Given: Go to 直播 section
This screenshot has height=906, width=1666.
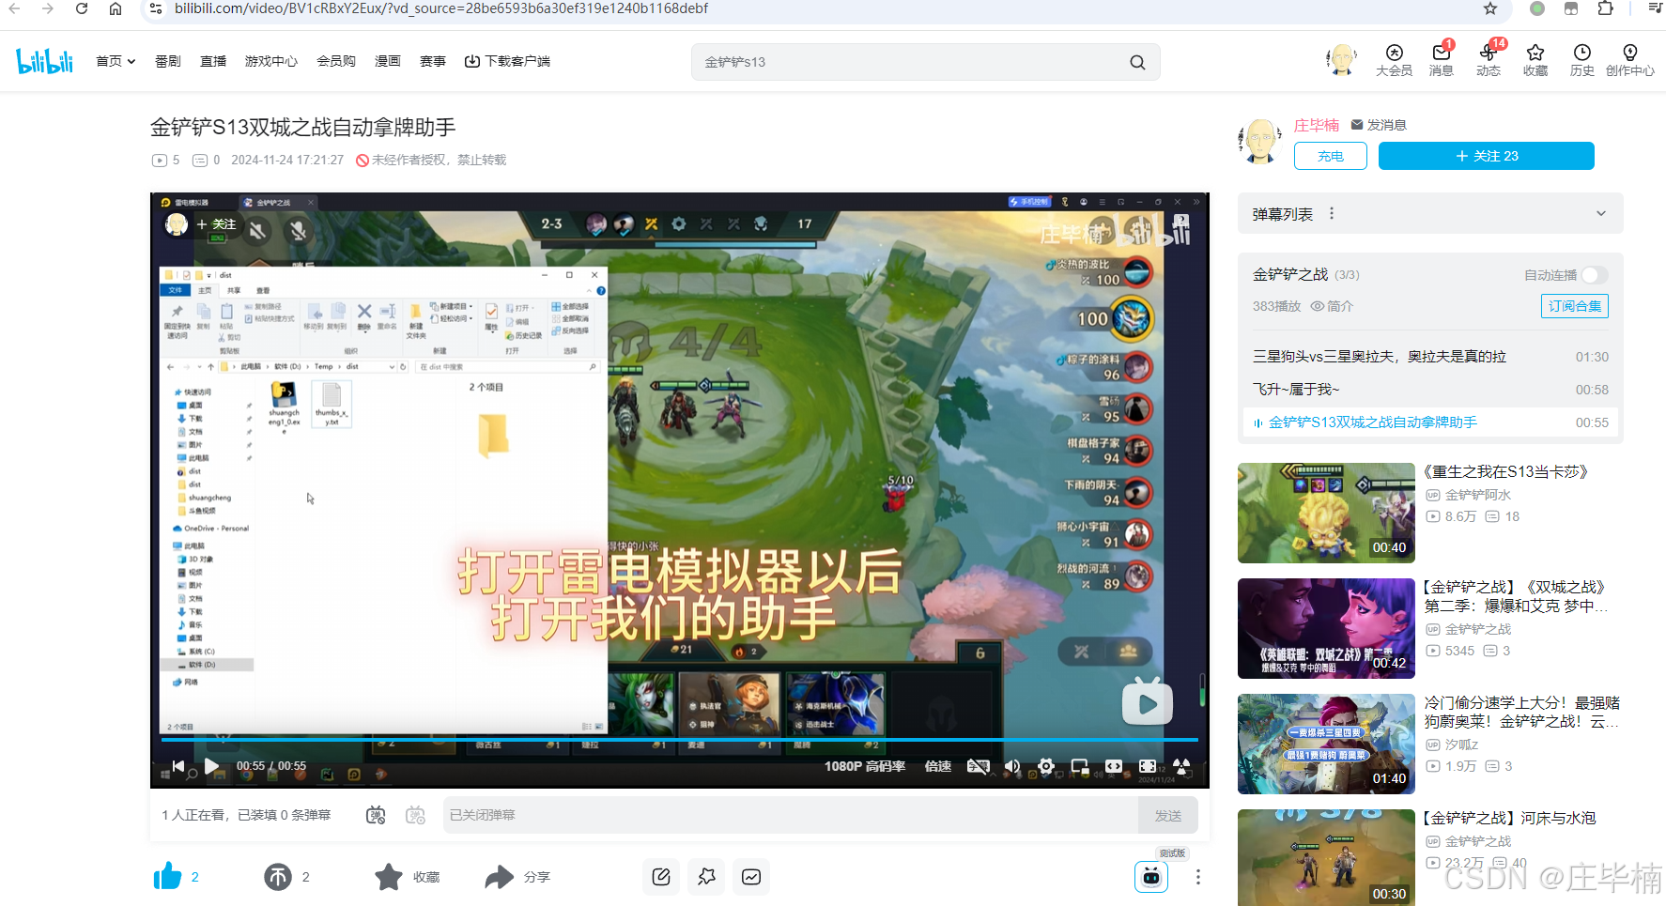Looking at the screenshot, I should pyautogui.click(x=213, y=61).
